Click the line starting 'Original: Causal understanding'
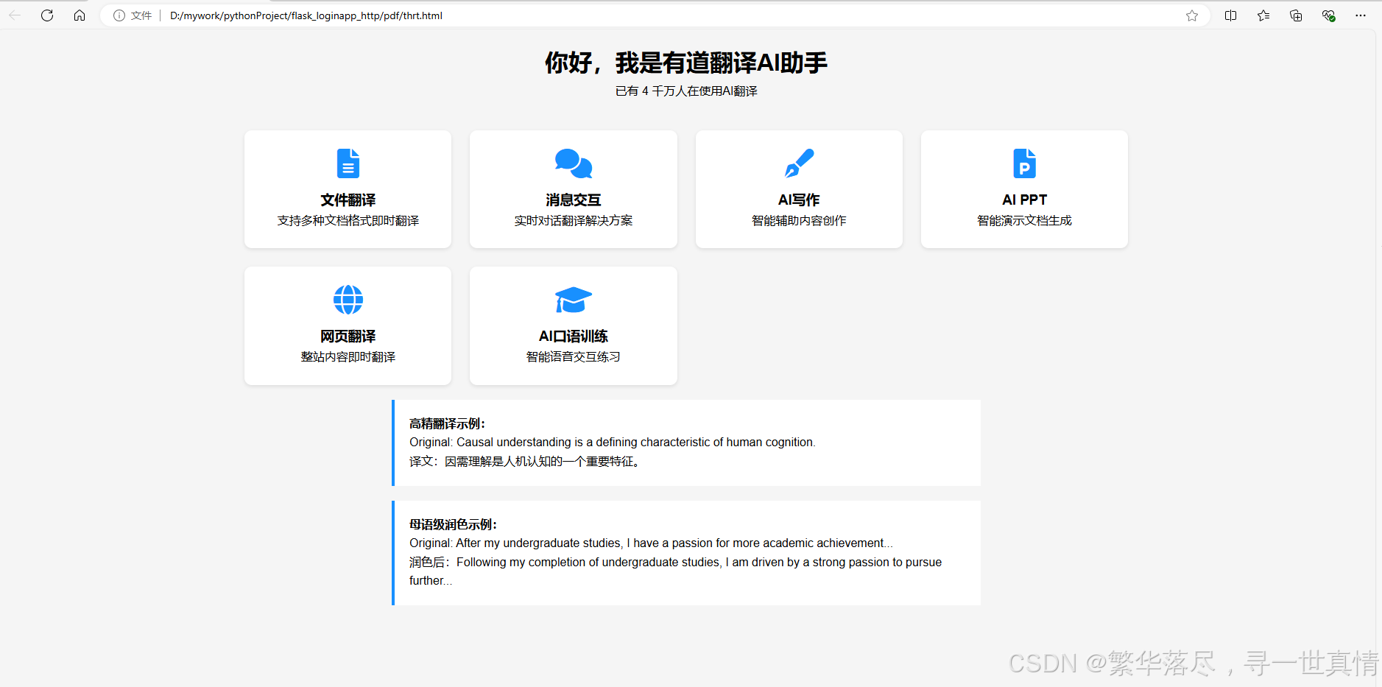 [x=613, y=443]
